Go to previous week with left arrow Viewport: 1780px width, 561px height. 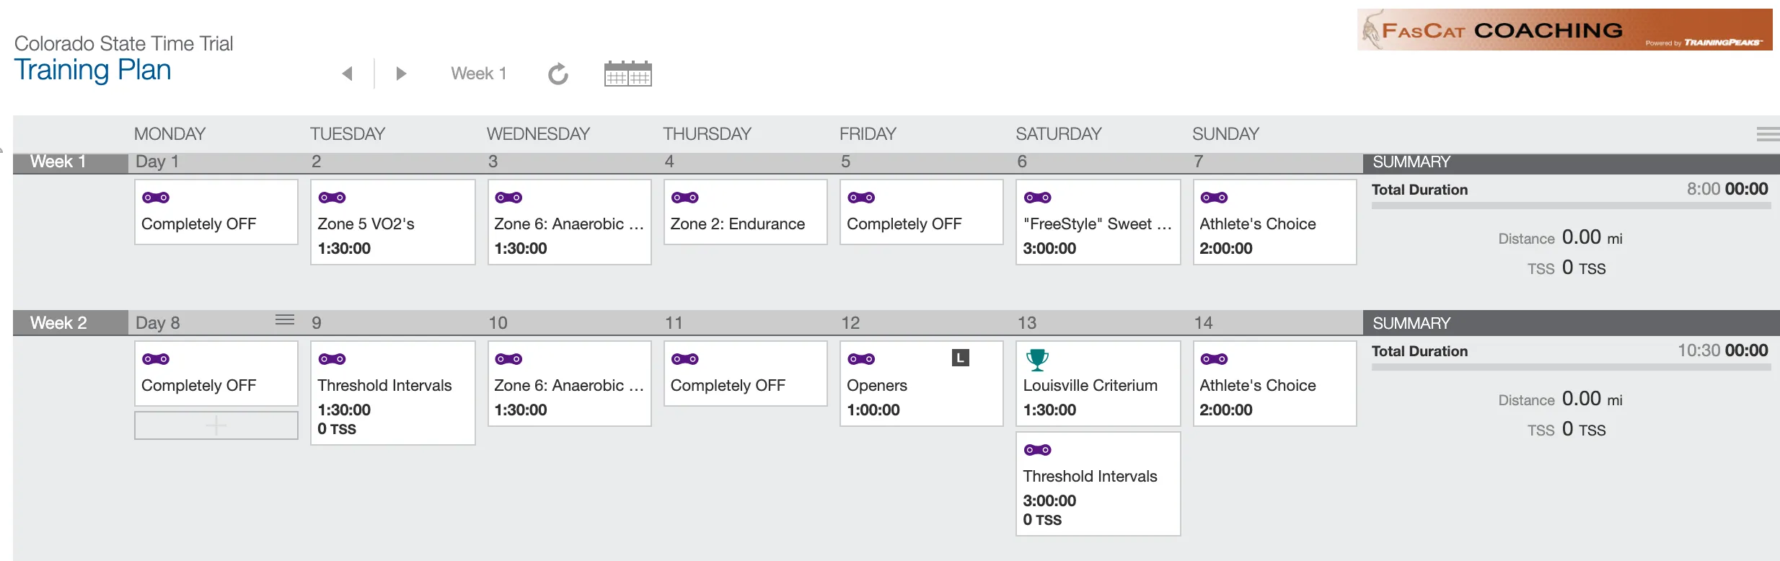point(348,74)
